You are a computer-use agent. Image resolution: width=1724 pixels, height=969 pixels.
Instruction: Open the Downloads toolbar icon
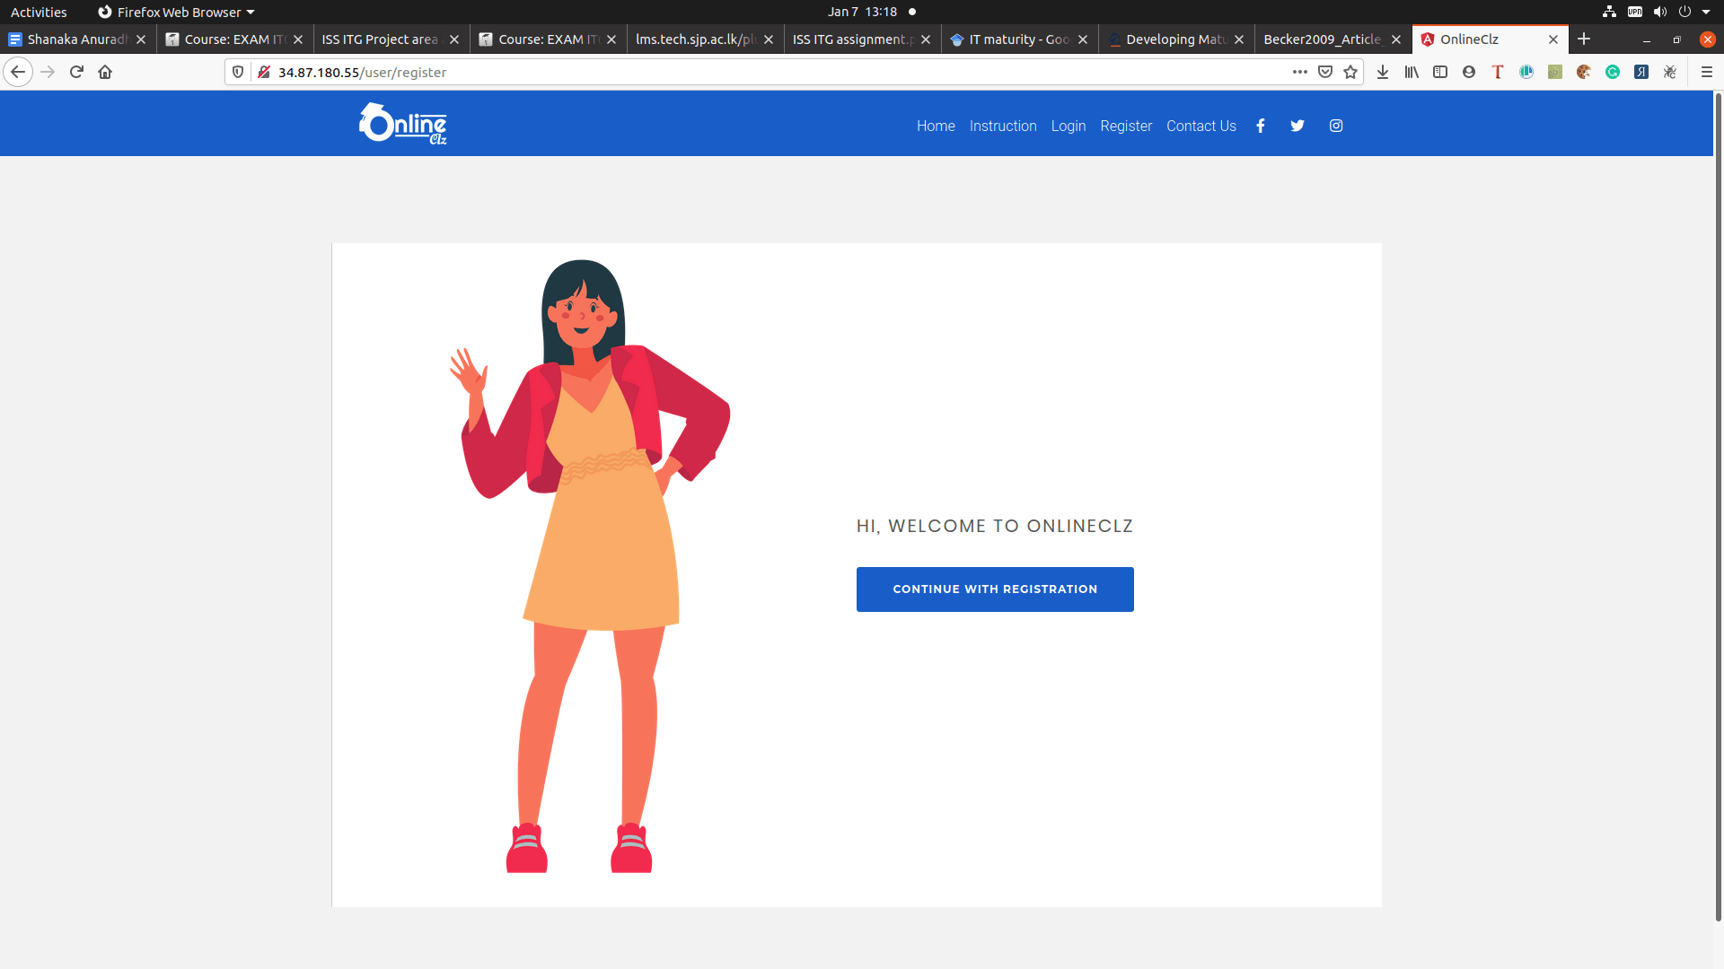pos(1383,72)
